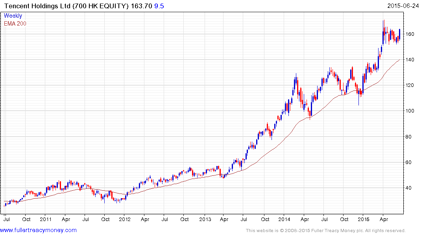Click the 2012 year axis label
The height and width of the screenshot is (236, 423).
coord(125,219)
